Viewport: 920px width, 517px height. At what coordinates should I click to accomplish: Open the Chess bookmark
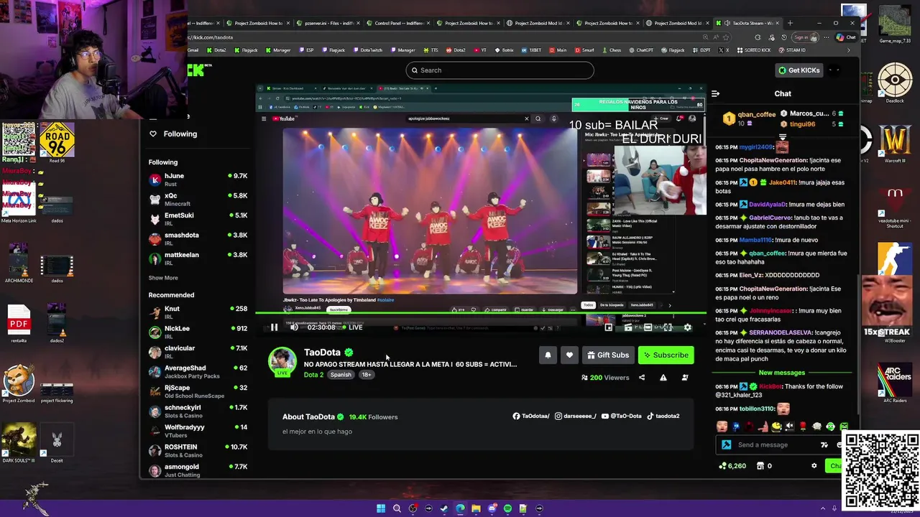point(611,50)
